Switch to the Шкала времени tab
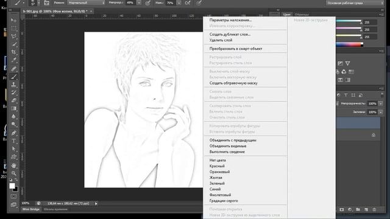The width and height of the screenshot is (390, 219). click(x=55, y=209)
